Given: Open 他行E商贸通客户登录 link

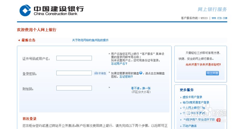Looking at the screenshot, I should [x=196, y=103].
